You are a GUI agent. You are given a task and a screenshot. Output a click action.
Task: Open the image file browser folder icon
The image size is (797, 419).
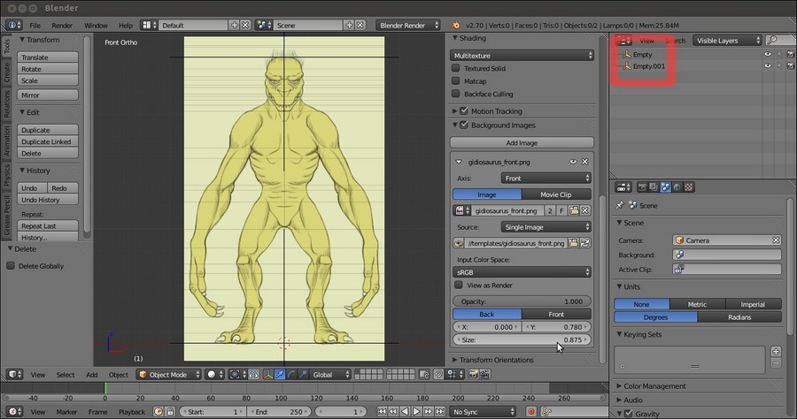(574, 210)
